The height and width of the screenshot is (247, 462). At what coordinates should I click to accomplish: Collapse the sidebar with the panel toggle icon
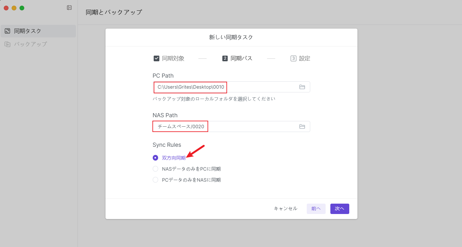pos(69,8)
